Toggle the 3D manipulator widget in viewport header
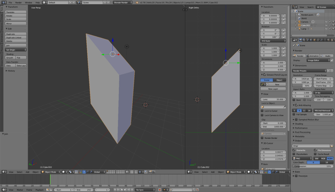The height and width of the screenshot is (192, 335). [x=80, y=172]
